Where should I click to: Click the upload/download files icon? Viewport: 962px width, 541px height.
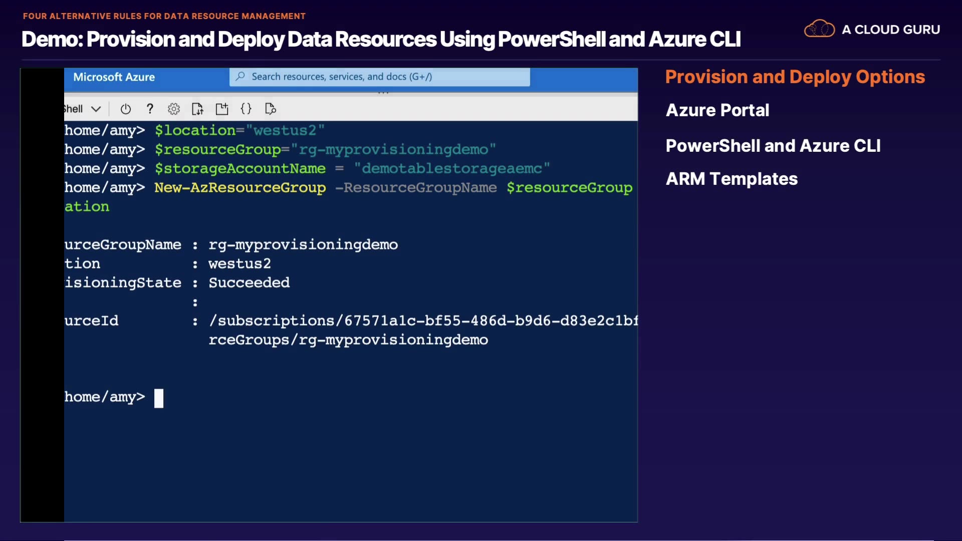[x=197, y=109]
